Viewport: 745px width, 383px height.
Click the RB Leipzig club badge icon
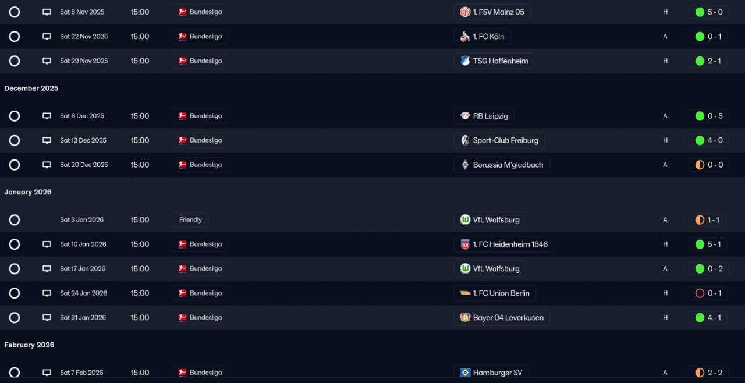(465, 116)
